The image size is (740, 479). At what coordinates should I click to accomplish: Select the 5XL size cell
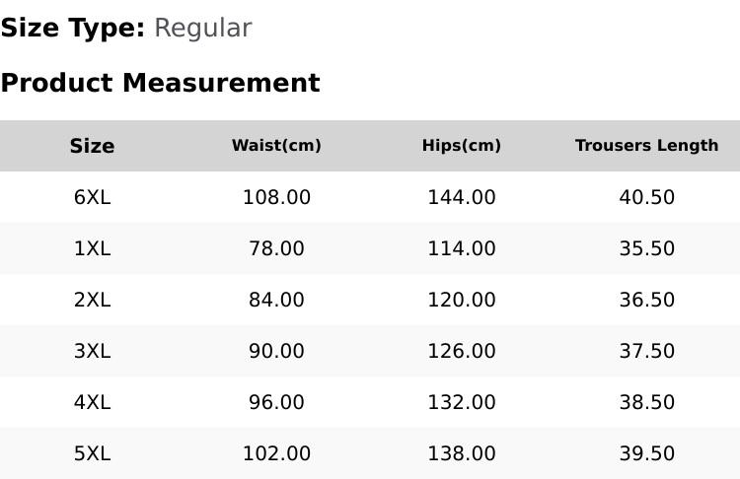(x=92, y=454)
